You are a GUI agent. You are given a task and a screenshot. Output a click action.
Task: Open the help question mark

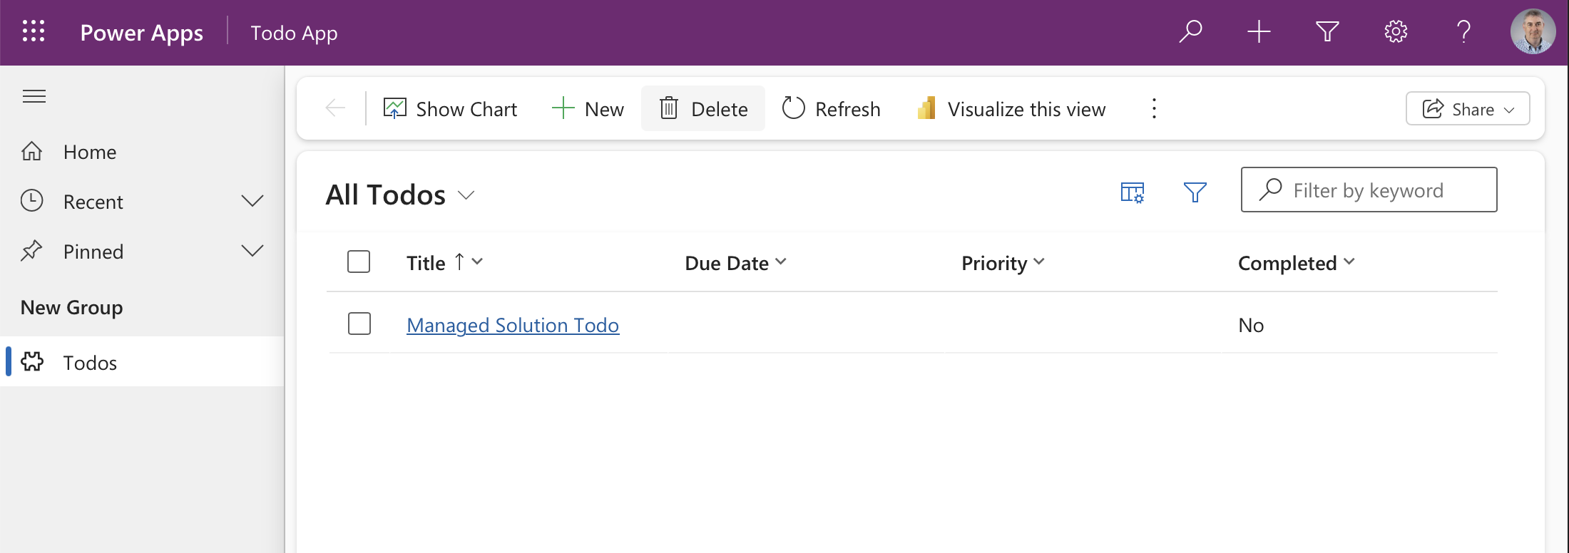1463,31
